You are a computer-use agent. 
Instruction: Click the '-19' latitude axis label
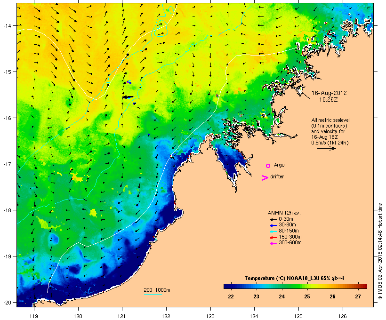[x=7, y=256]
